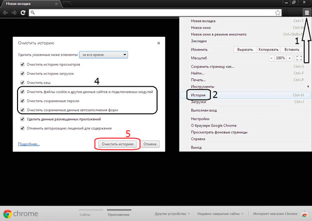Viewport: 312px width, 221px height.
Task: Toggle the 'Очистить кэш' checkbox
Action: pos(22,82)
